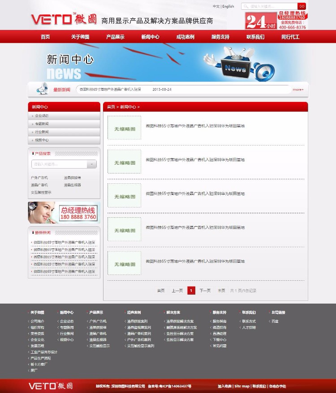Open 同行代工 in the navigation bar

(x=290, y=37)
